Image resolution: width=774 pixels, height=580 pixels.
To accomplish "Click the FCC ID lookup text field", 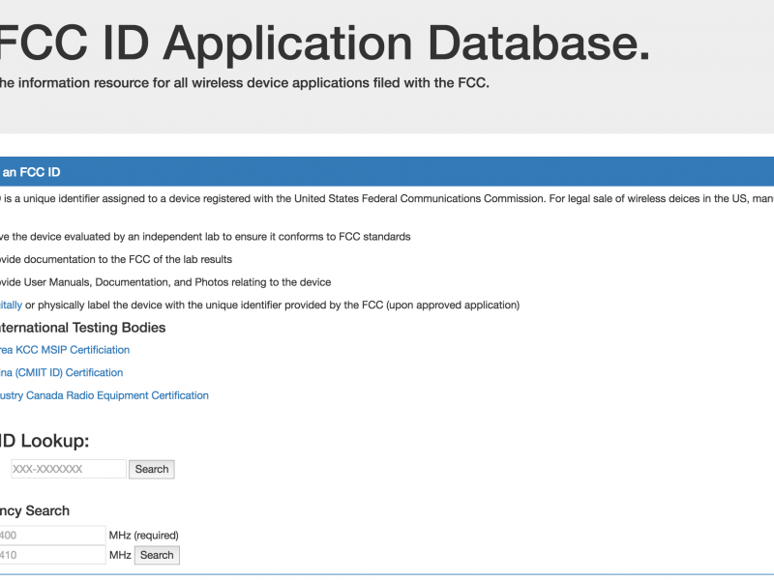I will pyautogui.click(x=66, y=469).
